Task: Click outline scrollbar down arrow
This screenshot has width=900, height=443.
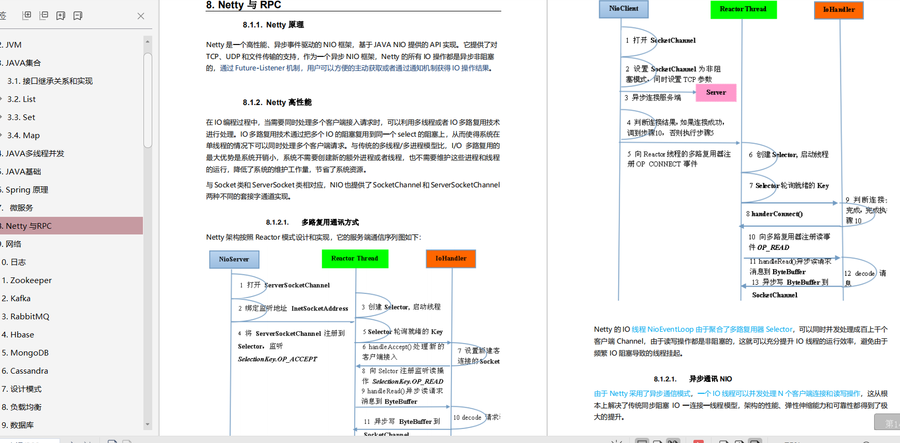Action: tap(148, 424)
